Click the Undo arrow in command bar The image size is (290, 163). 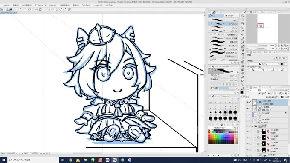point(21,9)
